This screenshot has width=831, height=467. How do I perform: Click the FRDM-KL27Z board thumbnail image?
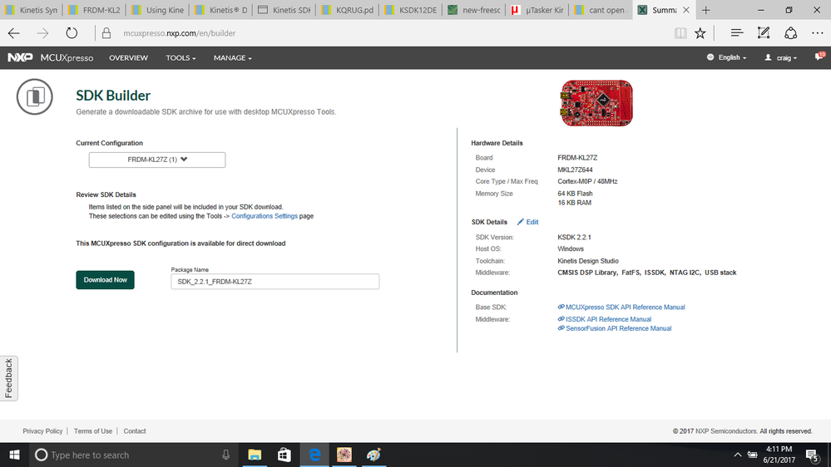tap(596, 103)
